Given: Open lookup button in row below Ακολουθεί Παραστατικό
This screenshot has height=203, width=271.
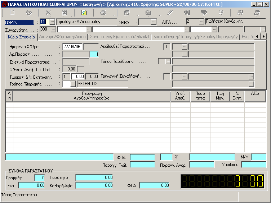Looking at the screenshot, I should [185, 54].
